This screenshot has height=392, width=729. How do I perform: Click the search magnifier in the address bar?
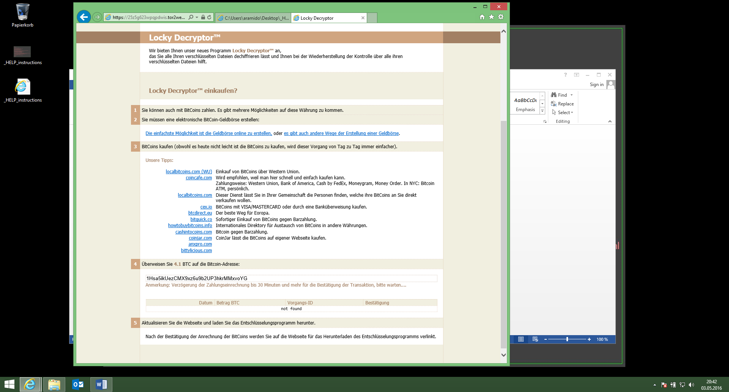(191, 17)
